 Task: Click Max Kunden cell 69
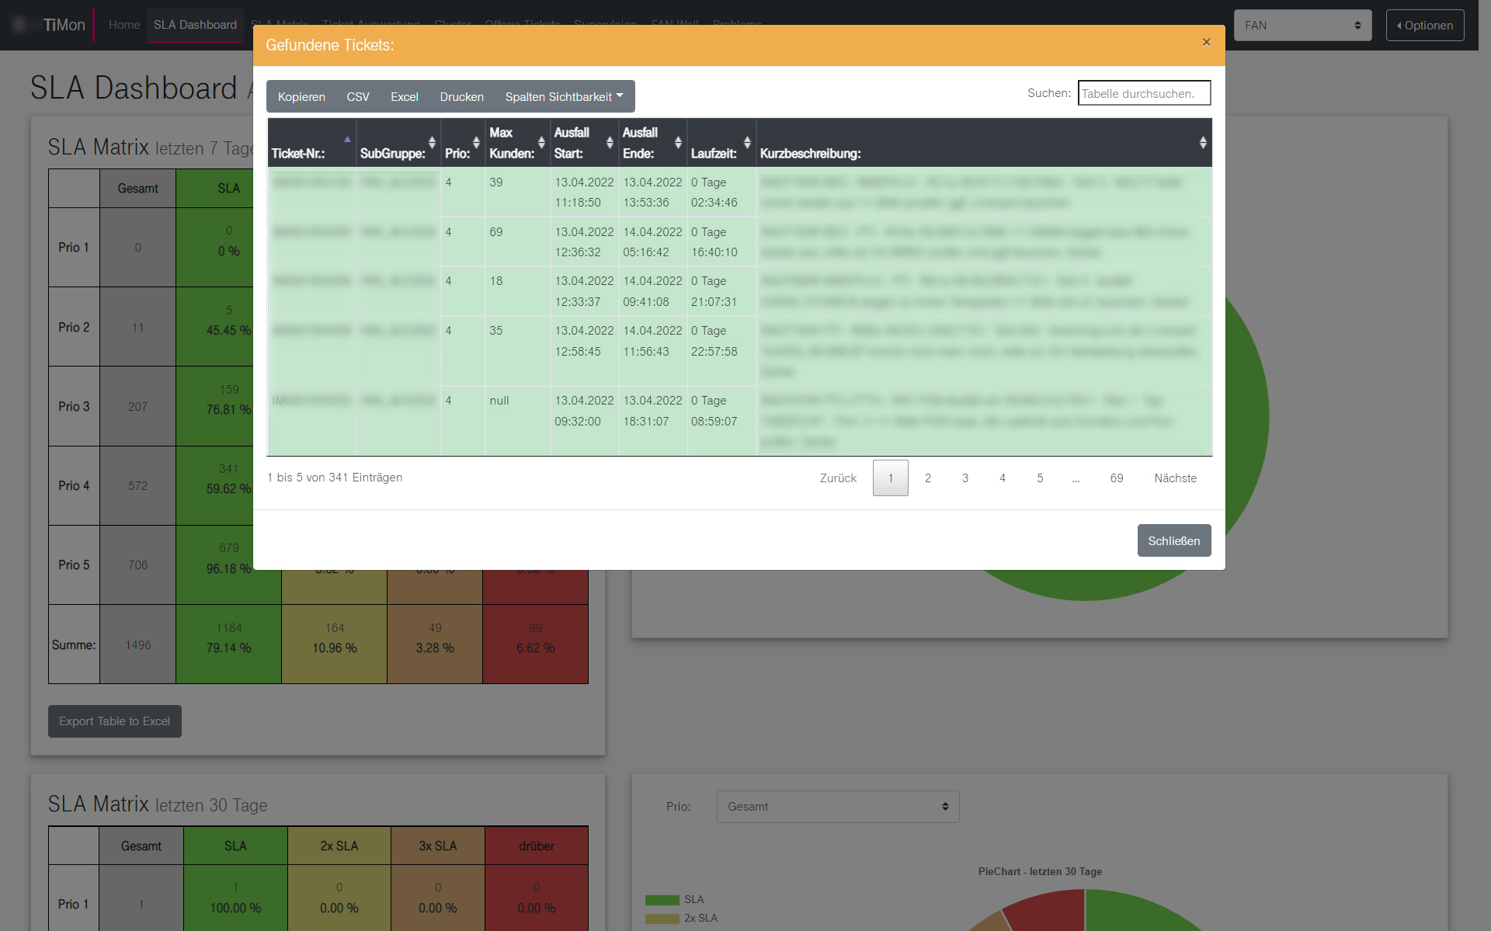pos(518,241)
